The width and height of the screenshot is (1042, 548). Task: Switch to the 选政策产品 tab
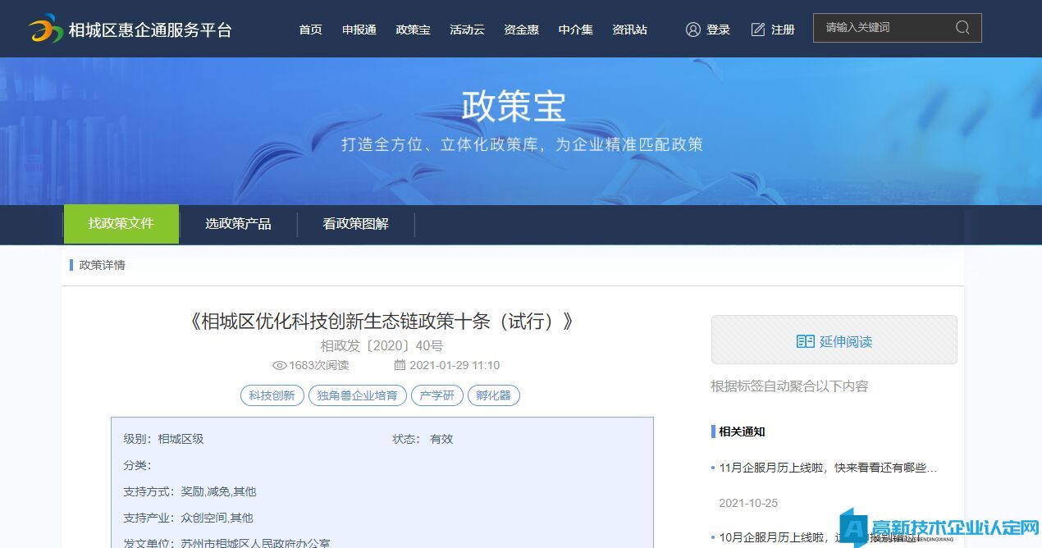click(x=238, y=224)
